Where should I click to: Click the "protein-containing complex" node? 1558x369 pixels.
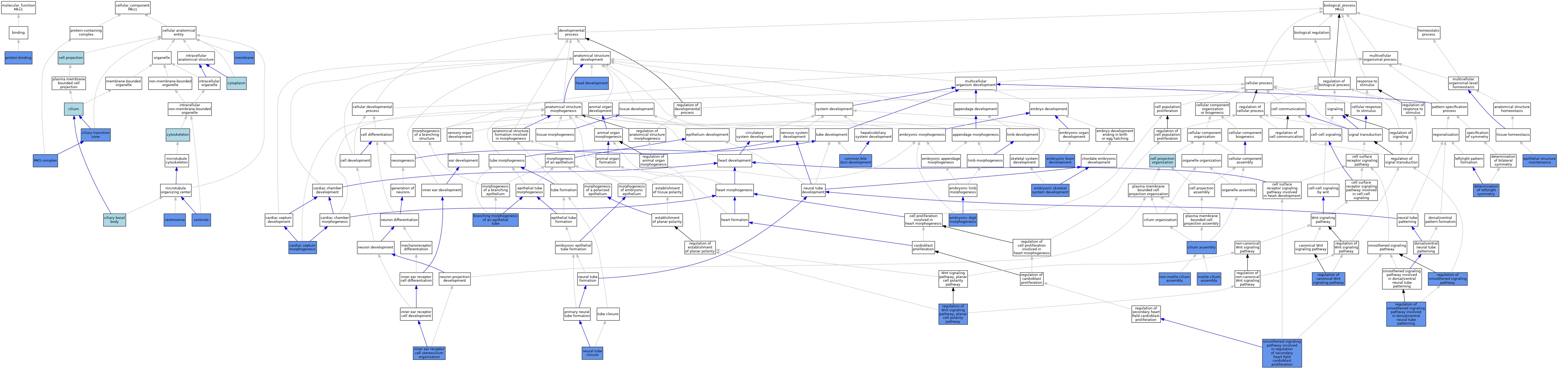[87, 32]
